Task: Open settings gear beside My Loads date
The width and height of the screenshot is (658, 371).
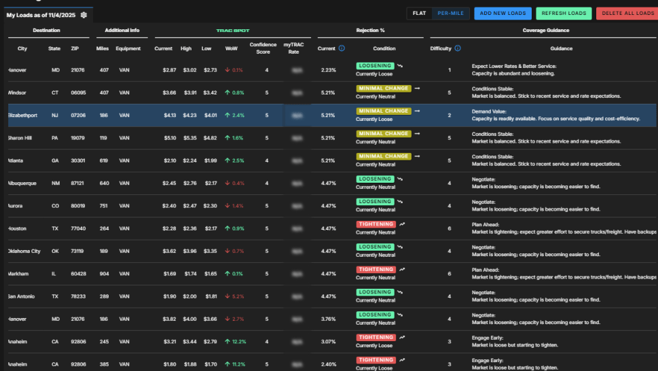Action: [84, 15]
